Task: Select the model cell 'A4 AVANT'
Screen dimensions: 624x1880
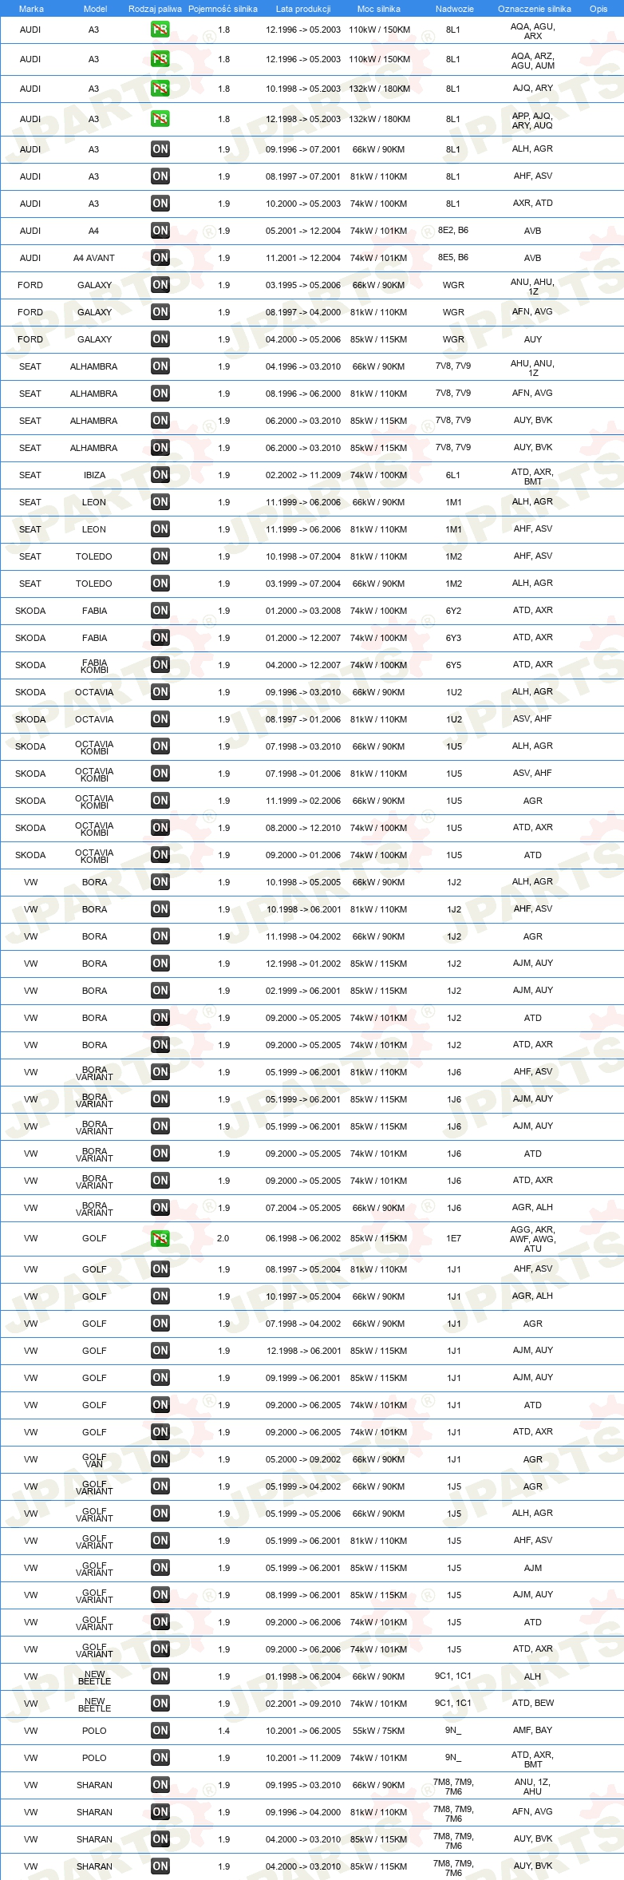Action: click(94, 258)
